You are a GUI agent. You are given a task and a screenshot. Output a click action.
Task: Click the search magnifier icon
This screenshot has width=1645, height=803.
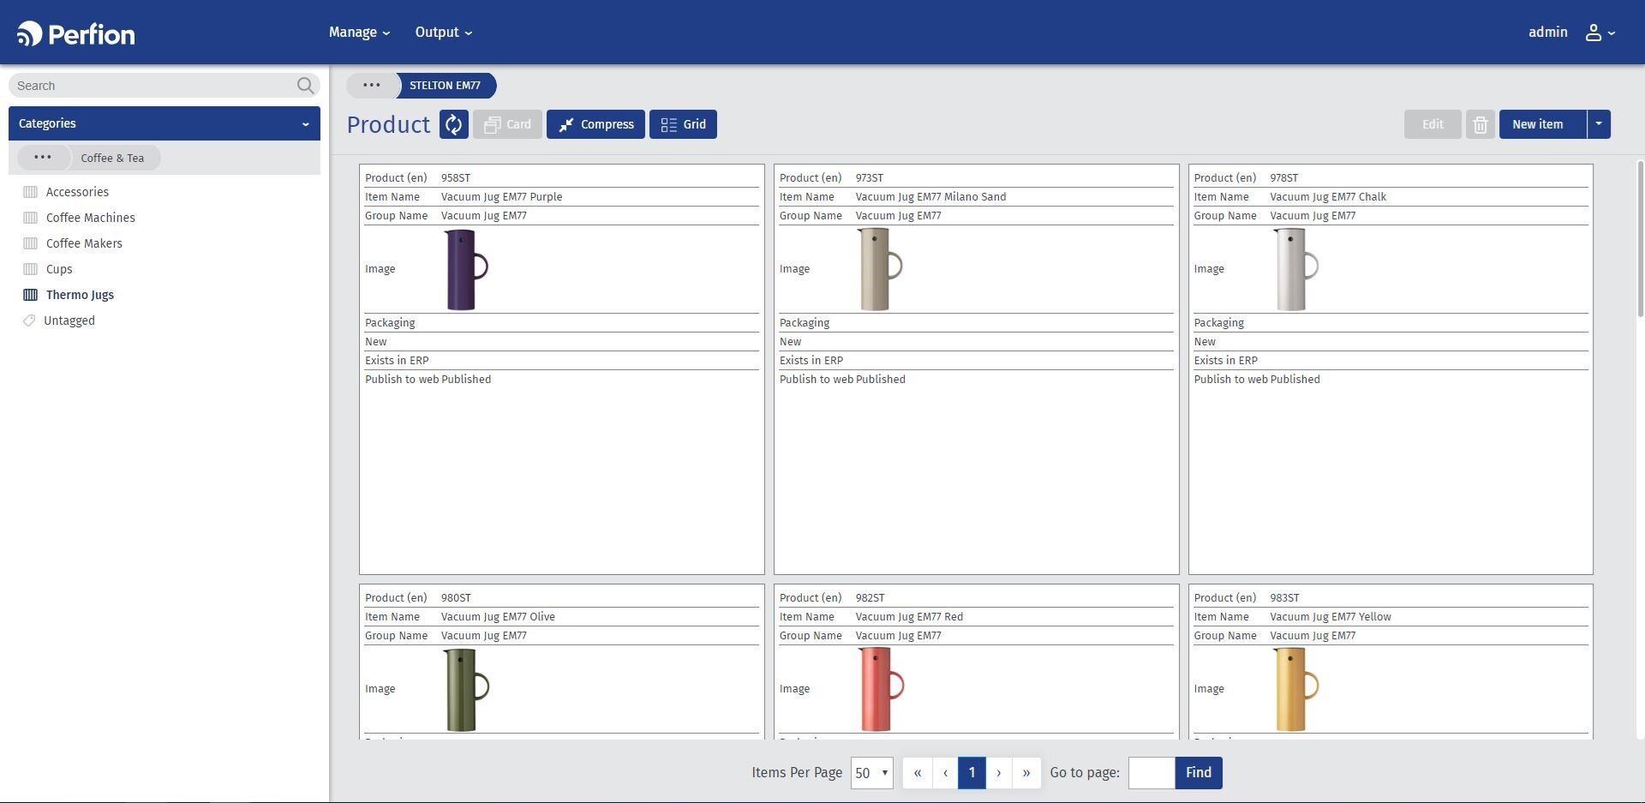point(305,85)
